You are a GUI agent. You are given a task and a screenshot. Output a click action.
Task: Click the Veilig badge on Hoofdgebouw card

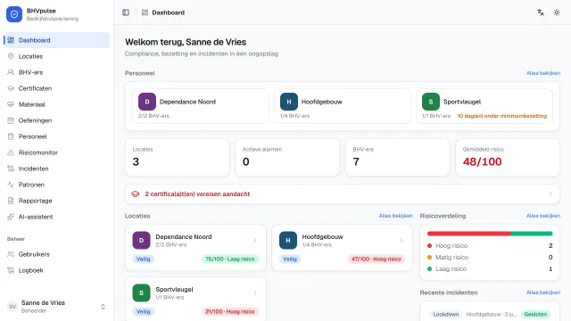[290, 259]
